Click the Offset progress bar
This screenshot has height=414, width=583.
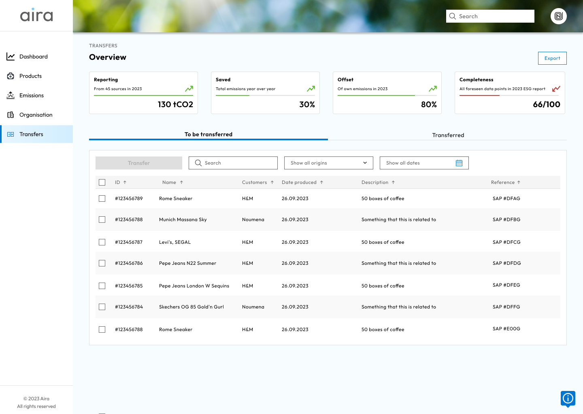tap(387, 95)
